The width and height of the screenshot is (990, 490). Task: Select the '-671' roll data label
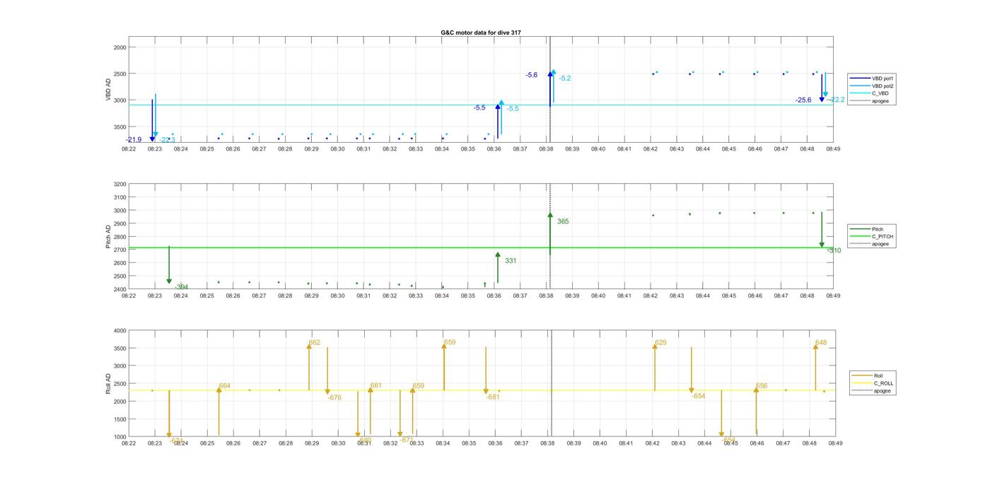[x=407, y=440]
